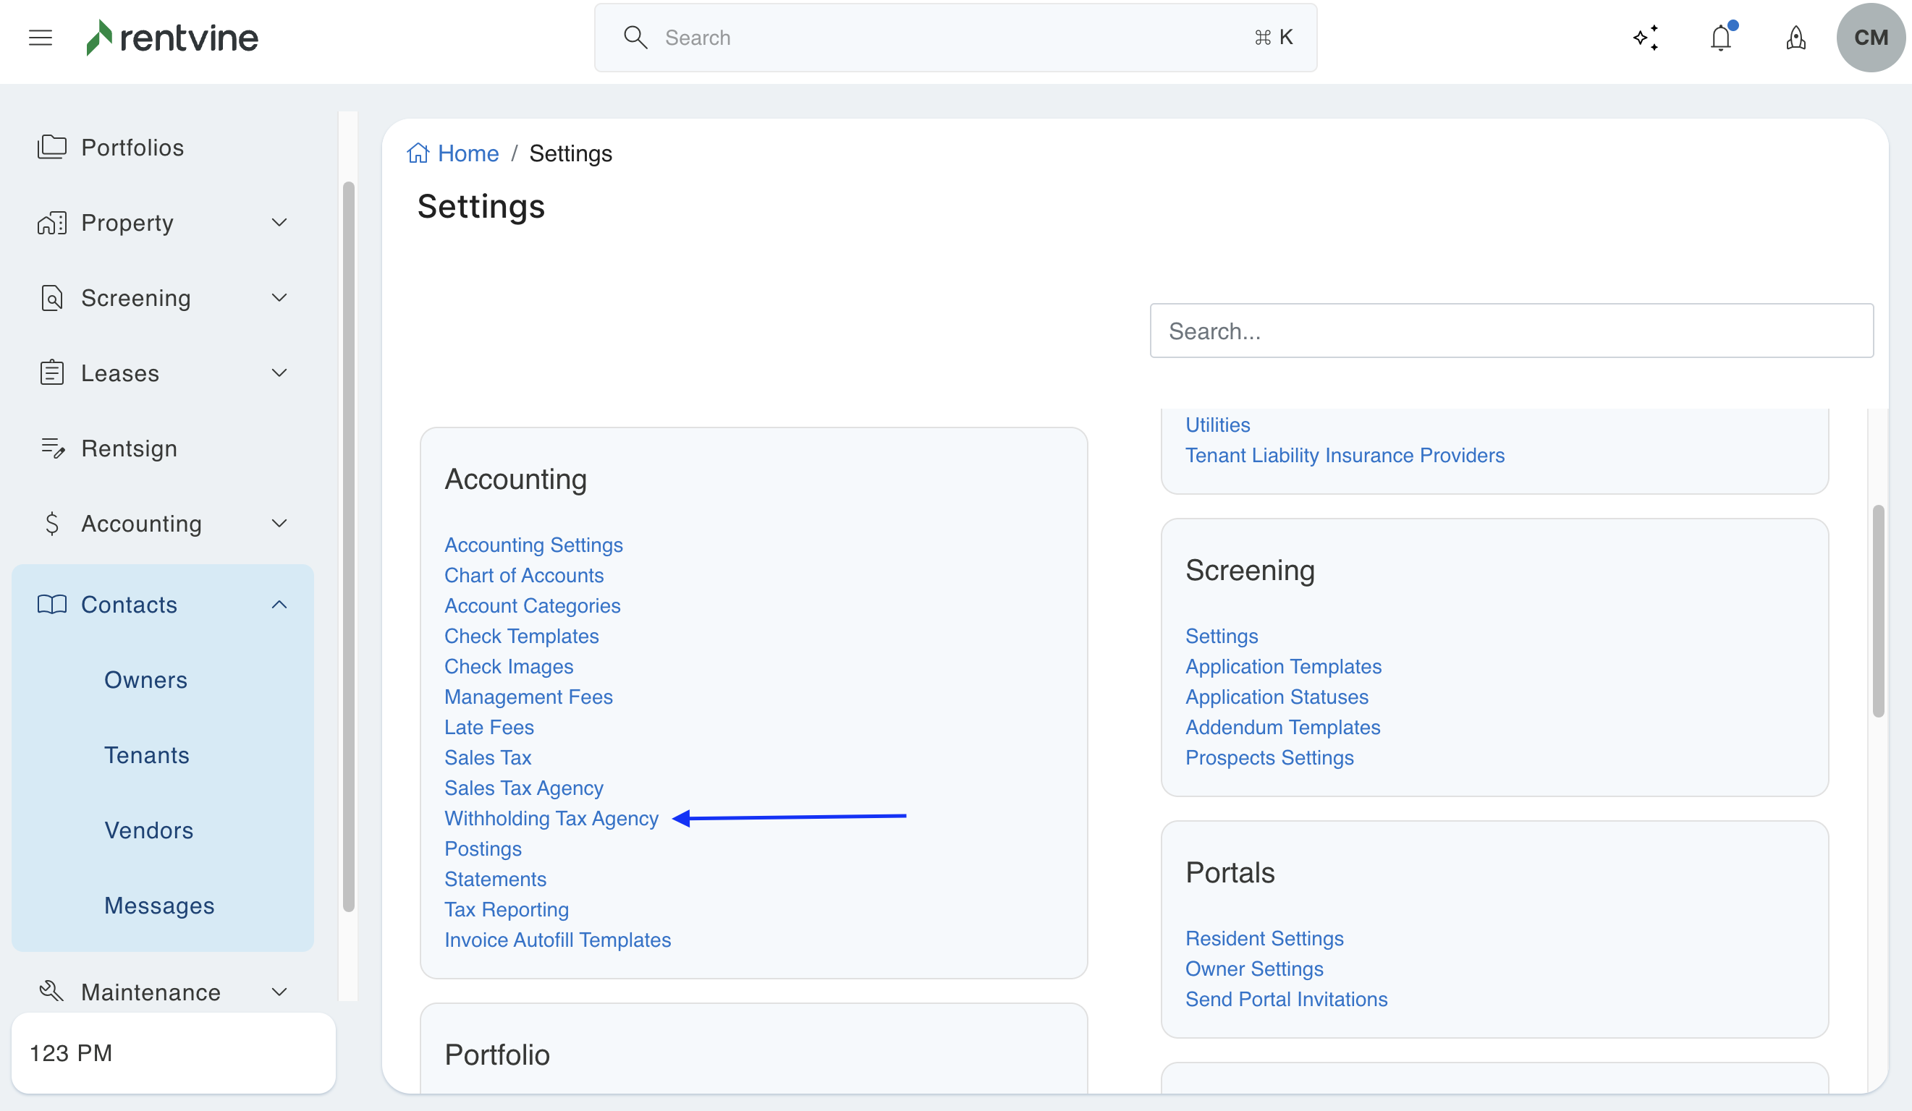Focus the settings Search... input field

click(x=1510, y=331)
